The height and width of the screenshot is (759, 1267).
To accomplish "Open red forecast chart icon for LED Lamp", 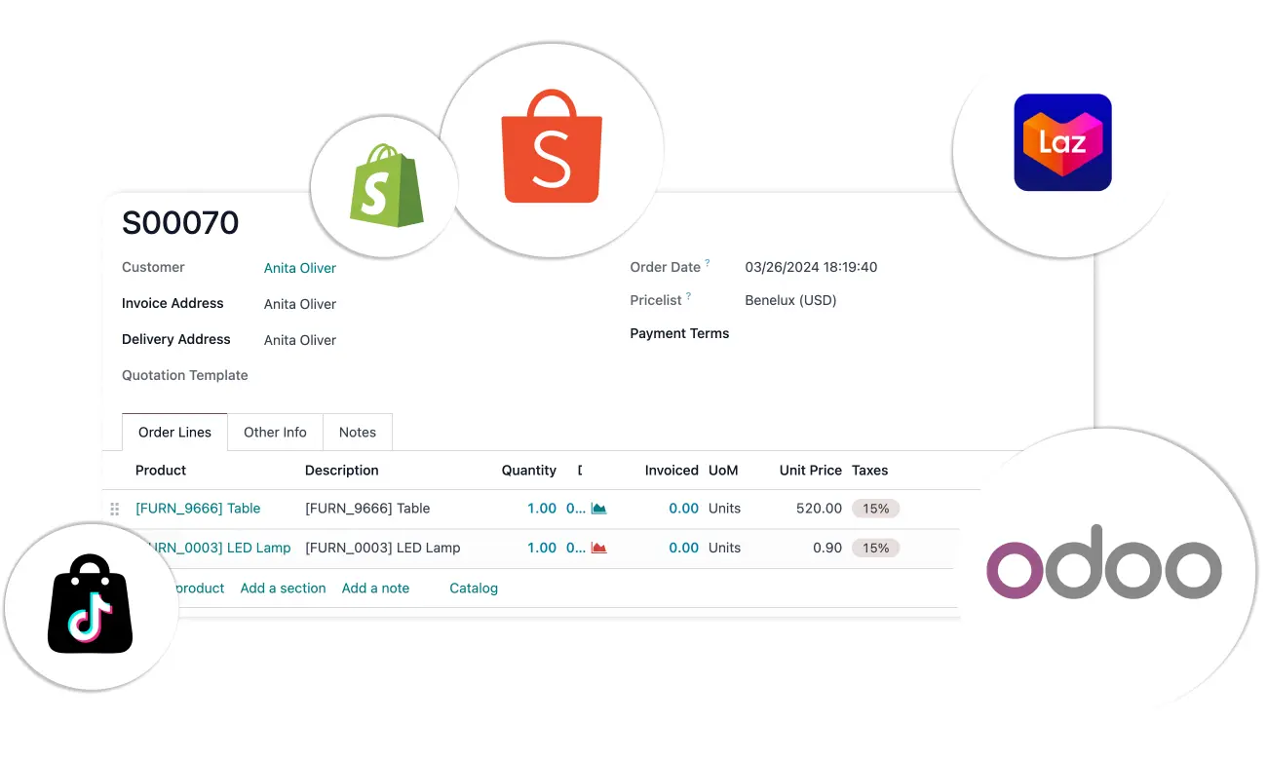I will pyautogui.click(x=598, y=548).
